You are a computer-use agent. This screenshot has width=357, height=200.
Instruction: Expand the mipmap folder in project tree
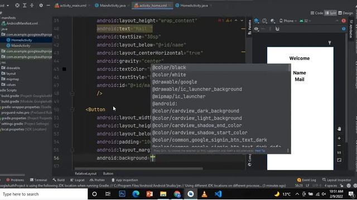10,79
